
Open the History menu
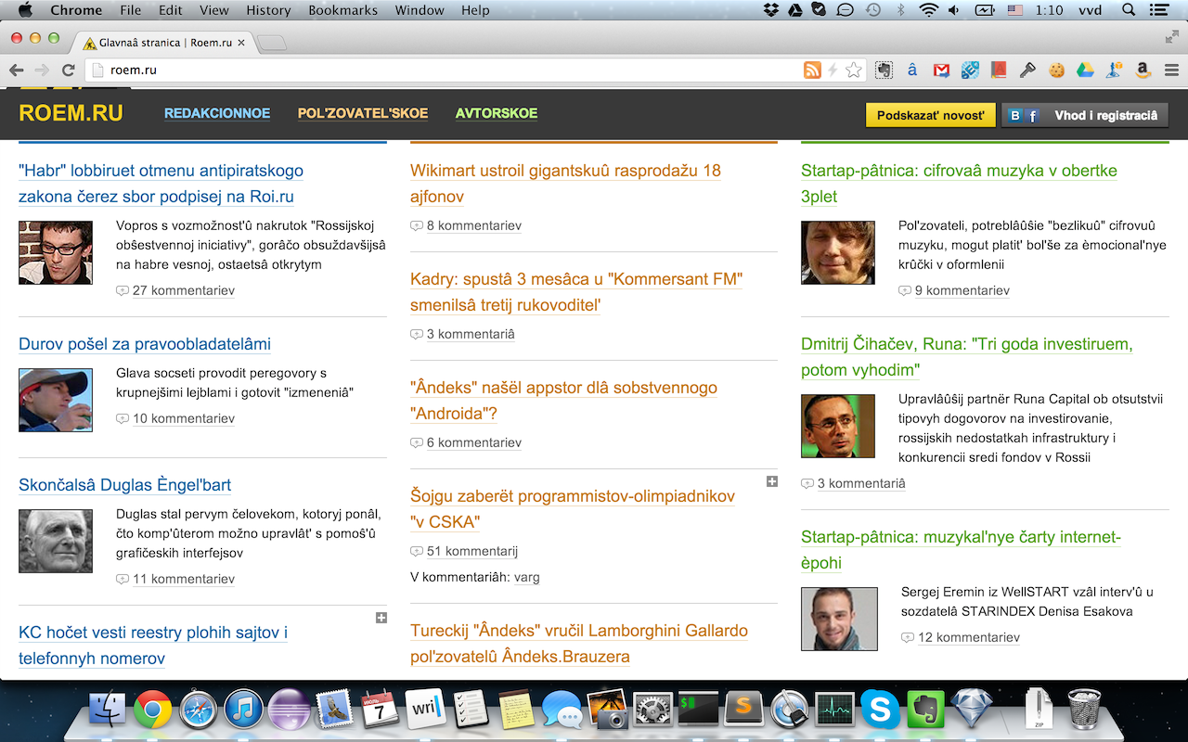269,10
